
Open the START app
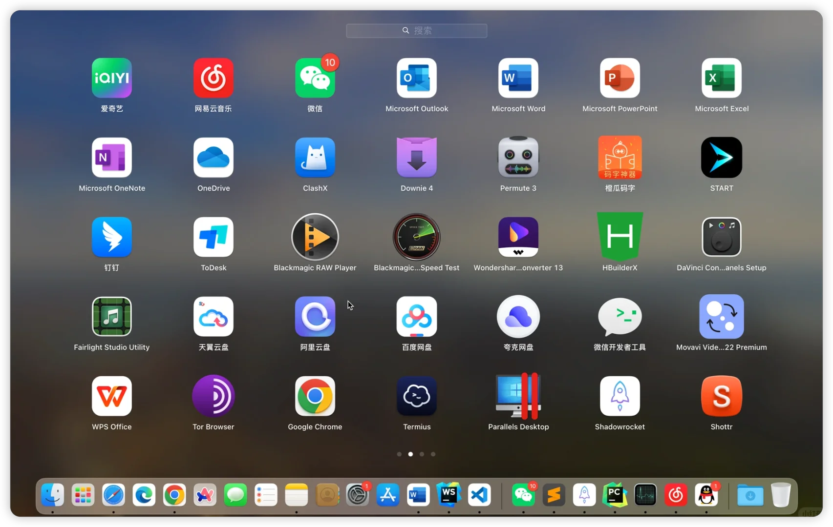click(x=722, y=158)
